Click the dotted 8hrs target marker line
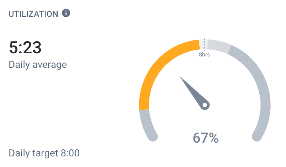Image resolution: width=286 pixels, height=167 pixels. tap(205, 44)
